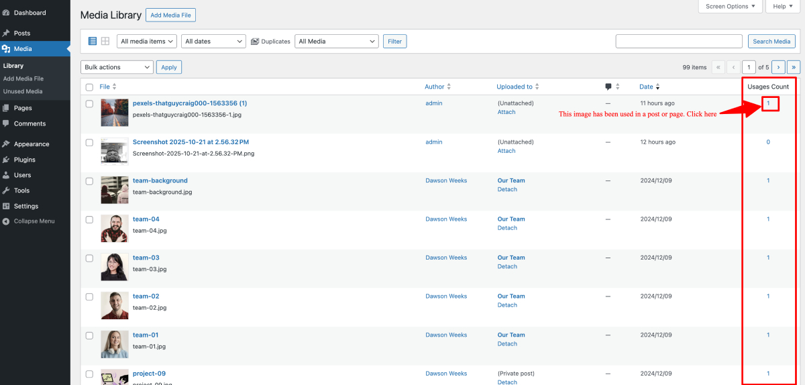Click the Tools wrench icon
The height and width of the screenshot is (385, 805).
coord(6,190)
